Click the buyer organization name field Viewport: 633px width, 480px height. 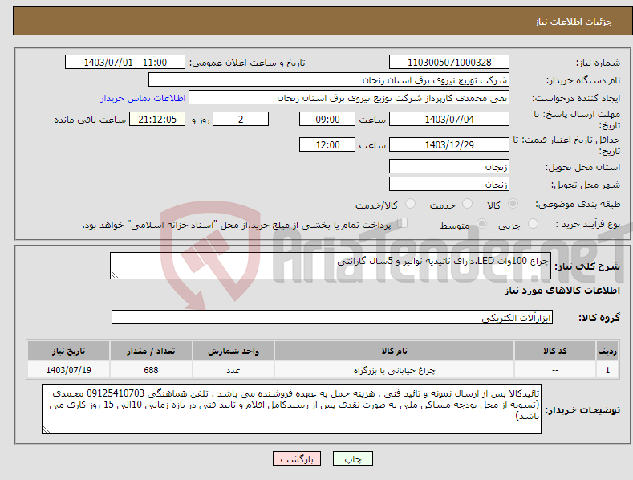coord(329,80)
